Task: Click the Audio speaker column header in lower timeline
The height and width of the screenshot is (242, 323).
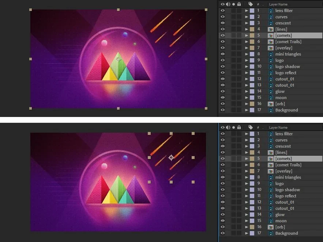Action: (x=228, y=127)
